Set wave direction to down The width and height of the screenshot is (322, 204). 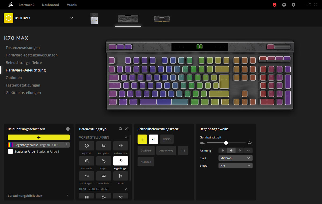click(x=248, y=151)
